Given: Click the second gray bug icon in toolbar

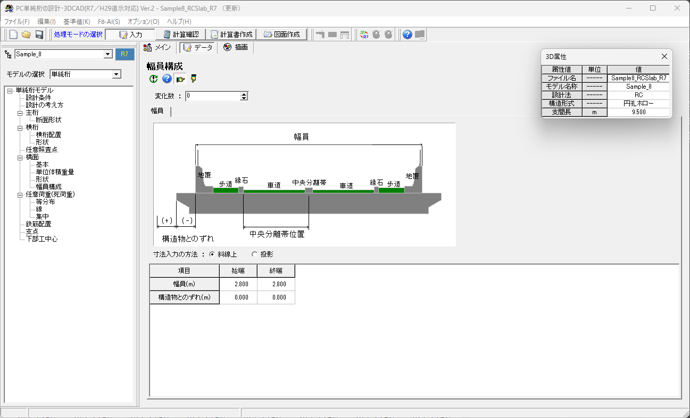Looking at the screenshot, I should pyautogui.click(x=388, y=35).
